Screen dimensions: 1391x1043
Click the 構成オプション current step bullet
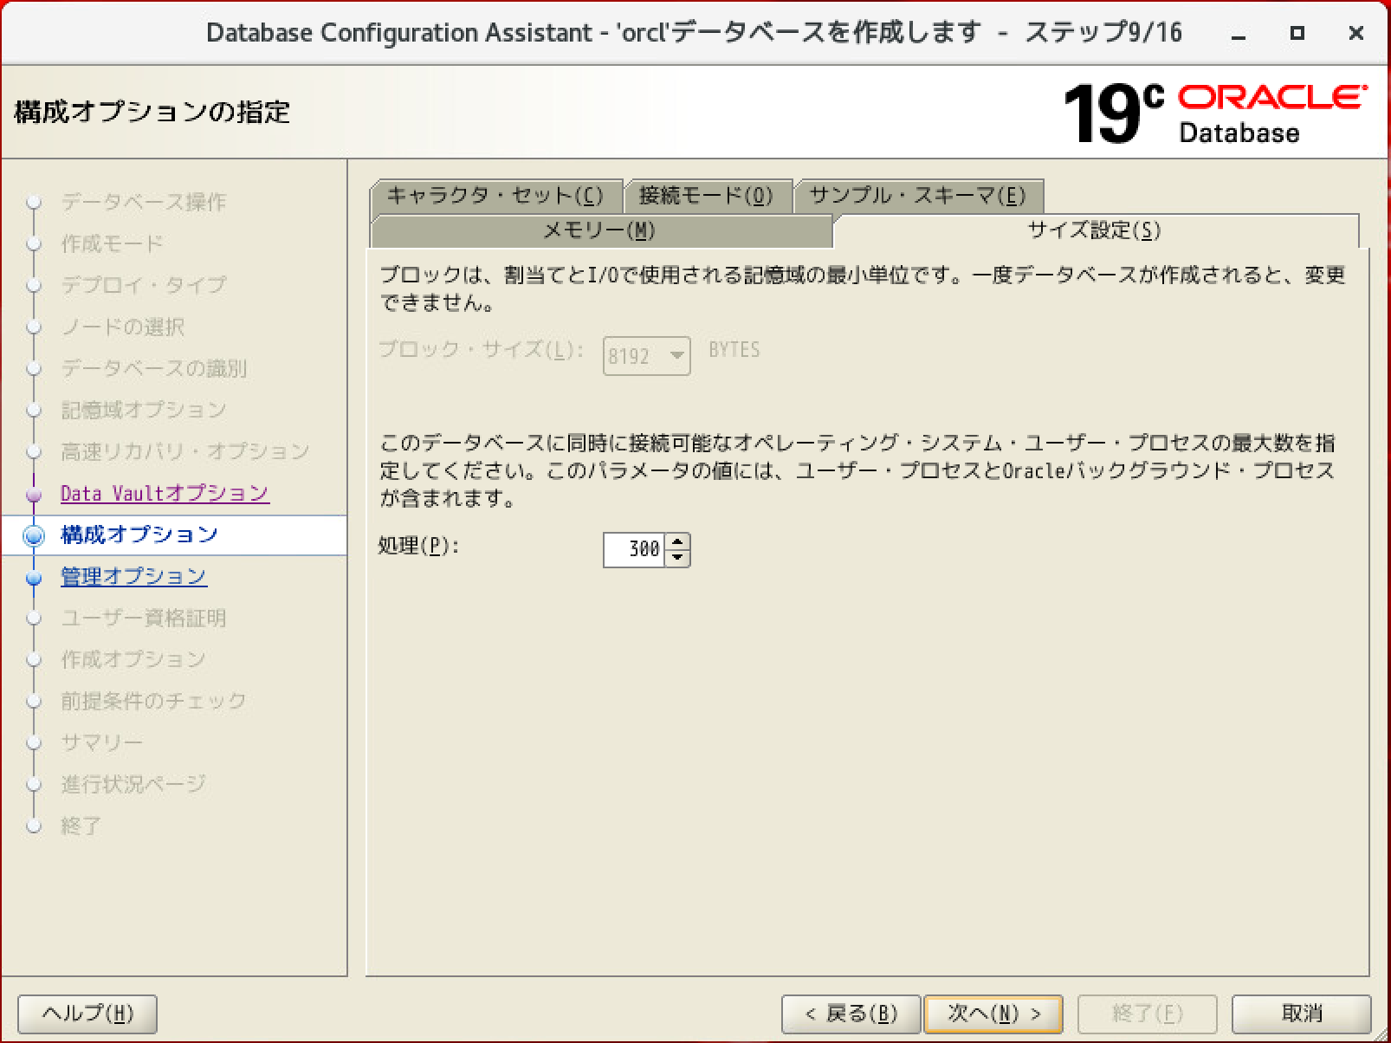pos(34,535)
